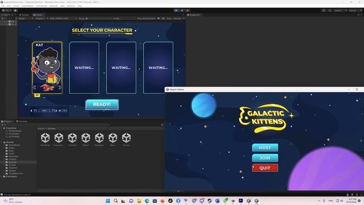364x205 pixels.
Task: Click the Scenes breadcrumb in Project panel
Action: (x=52, y=129)
